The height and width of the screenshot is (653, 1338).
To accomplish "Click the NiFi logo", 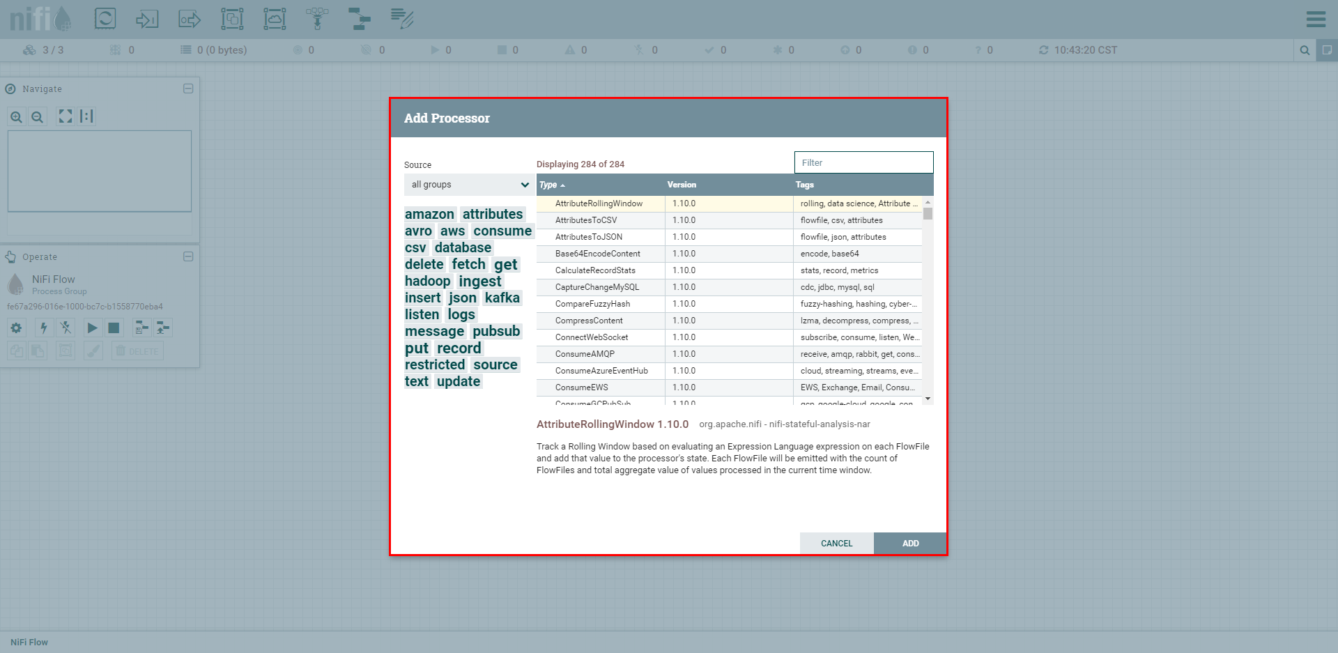I will pos(40,19).
